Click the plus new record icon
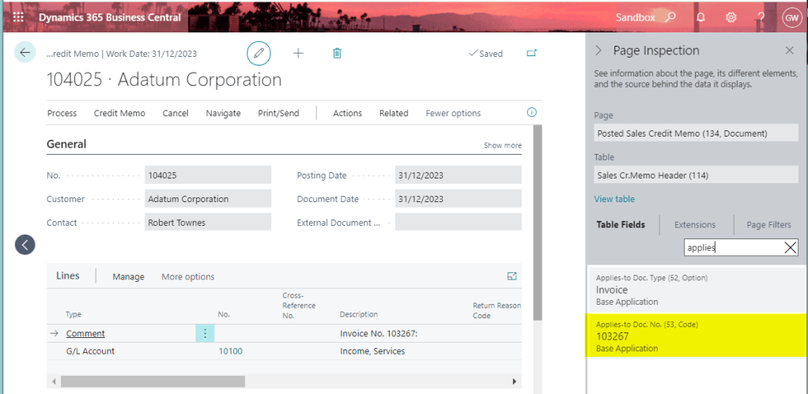The height and width of the screenshot is (394, 808). 298,53
